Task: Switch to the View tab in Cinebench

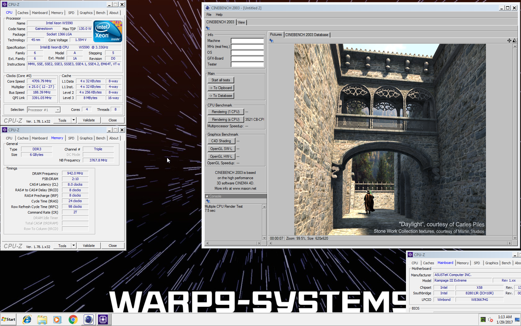Action: (x=241, y=22)
